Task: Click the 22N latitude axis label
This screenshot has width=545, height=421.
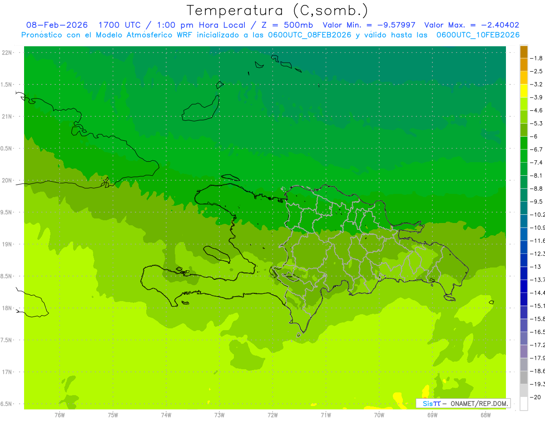Action: [x=7, y=53]
